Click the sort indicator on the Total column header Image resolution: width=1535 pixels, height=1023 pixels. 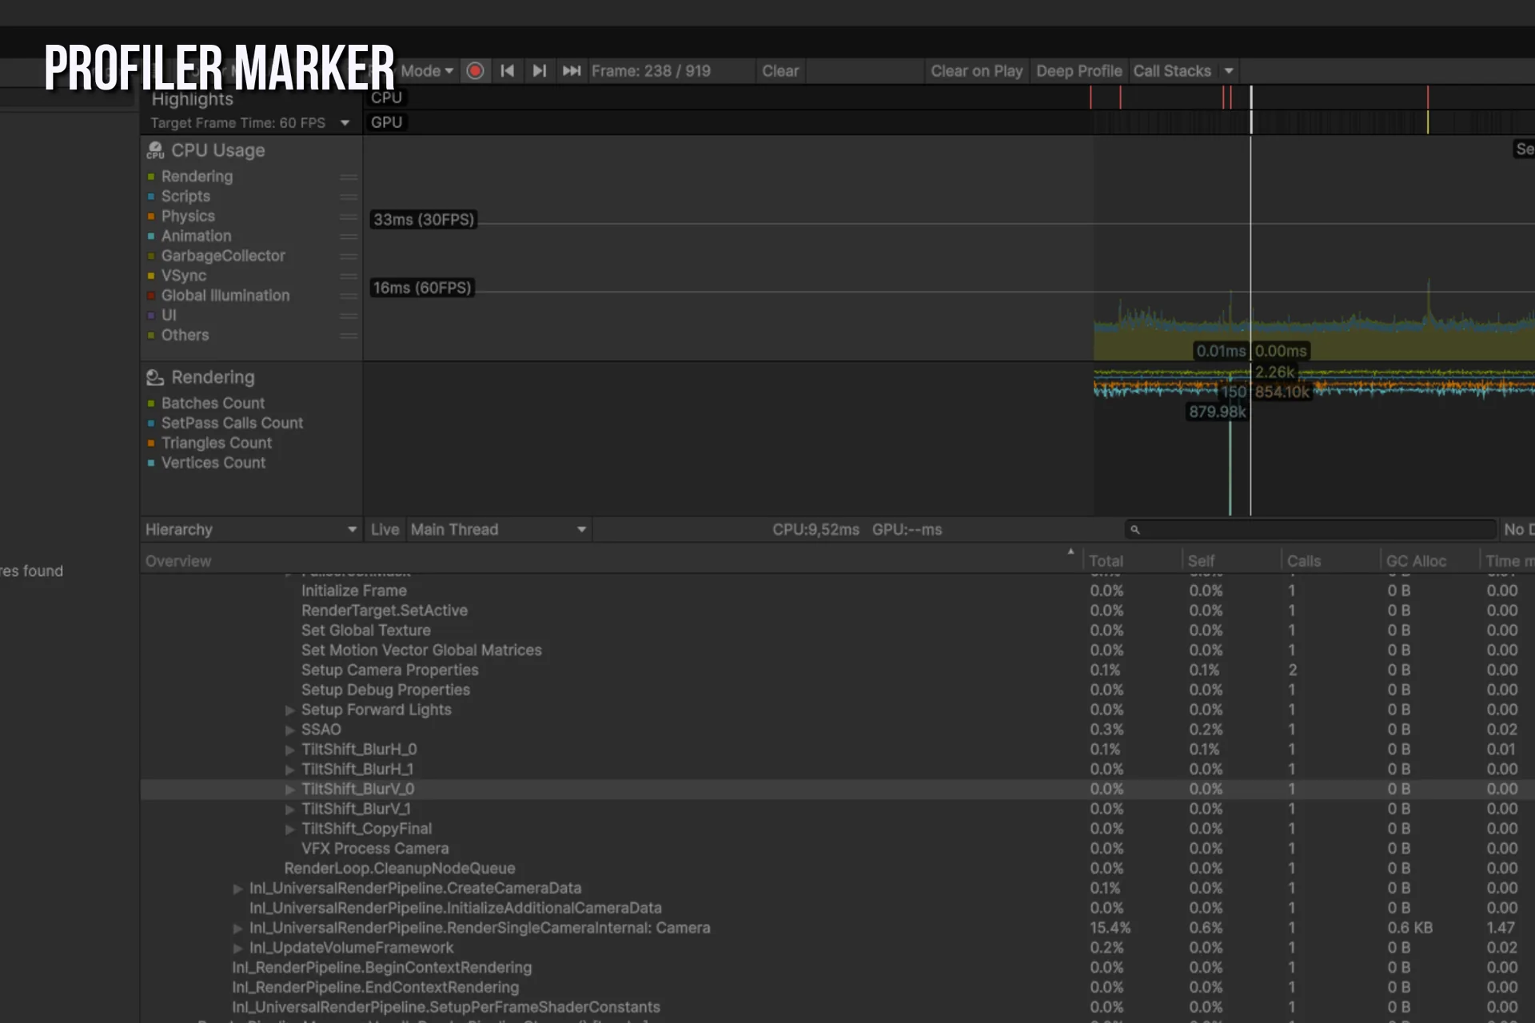(x=1071, y=552)
